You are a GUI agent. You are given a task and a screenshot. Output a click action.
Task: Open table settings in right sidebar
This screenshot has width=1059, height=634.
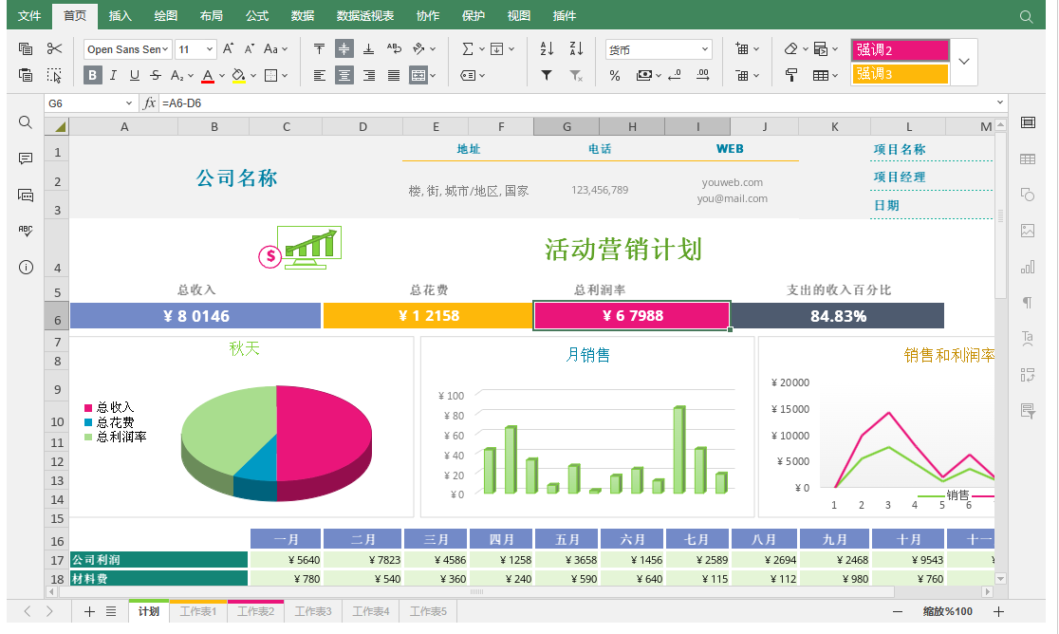[x=1028, y=158]
